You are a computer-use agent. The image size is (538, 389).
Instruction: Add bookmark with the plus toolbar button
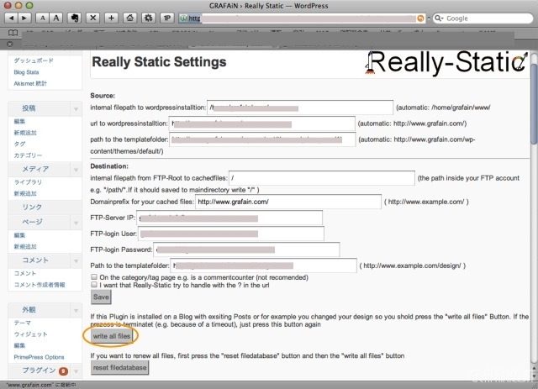pyautogui.click(x=112, y=18)
